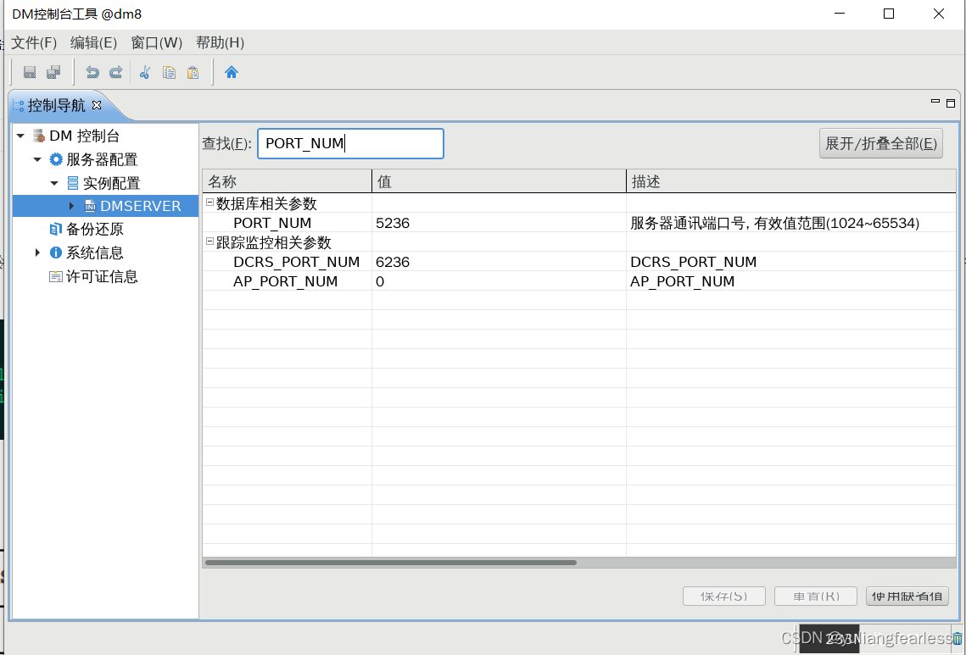This screenshot has width=966, height=655.
Task: Click the Copy icon in the toolbar
Action: pyautogui.click(x=168, y=71)
